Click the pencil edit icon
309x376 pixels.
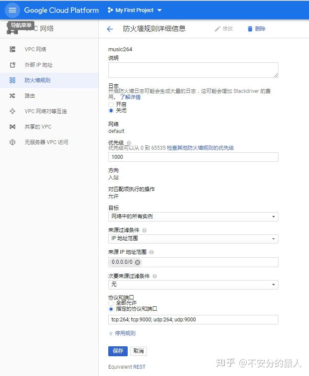[x=217, y=29]
